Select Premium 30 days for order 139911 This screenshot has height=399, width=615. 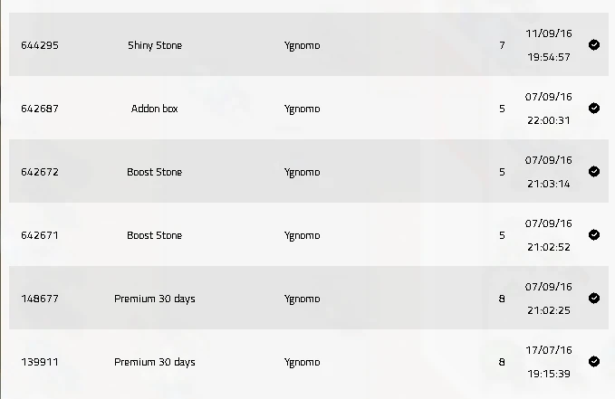(155, 362)
